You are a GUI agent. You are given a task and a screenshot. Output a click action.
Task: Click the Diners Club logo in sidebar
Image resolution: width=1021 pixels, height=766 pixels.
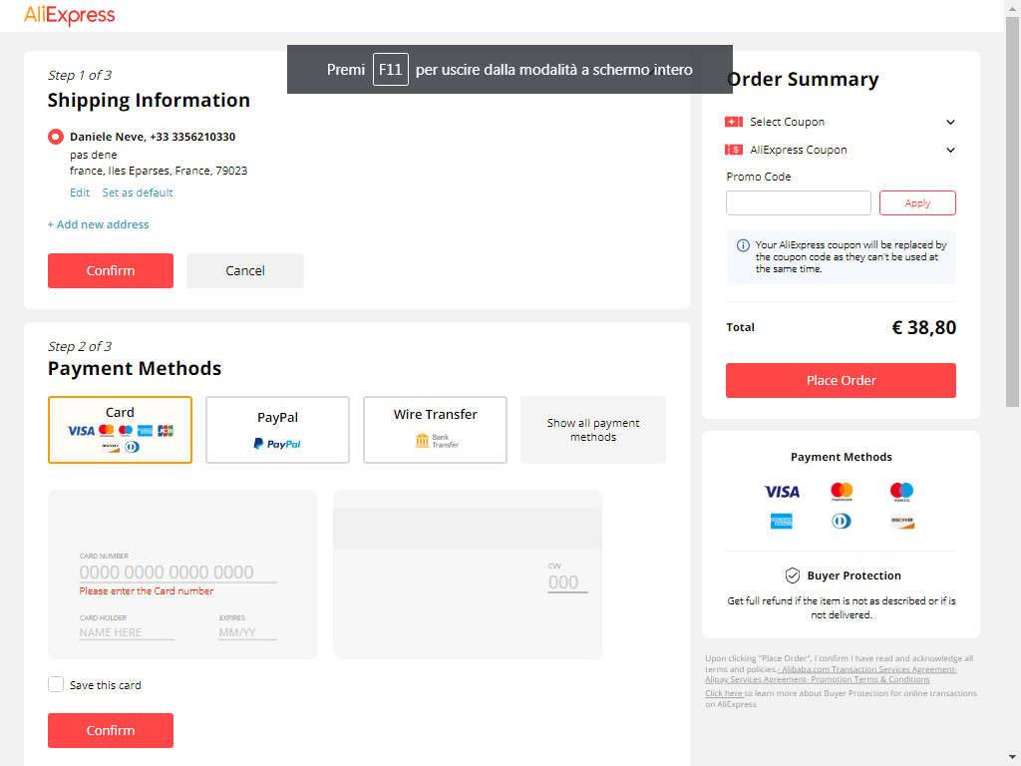click(842, 521)
